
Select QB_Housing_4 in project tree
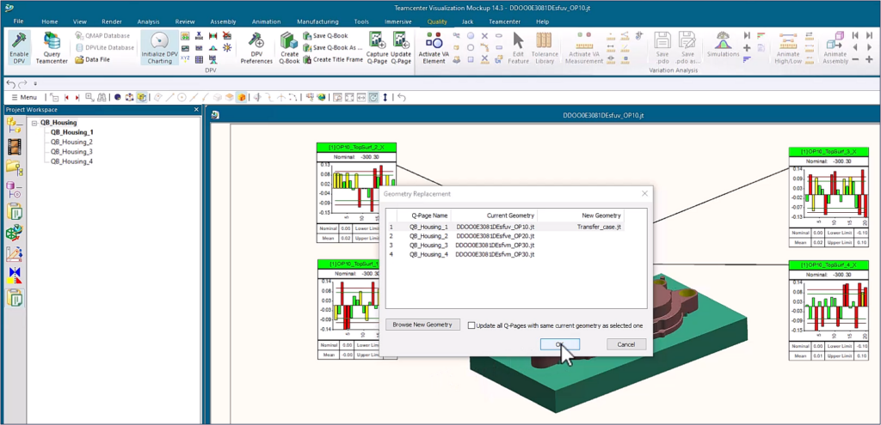pos(71,161)
